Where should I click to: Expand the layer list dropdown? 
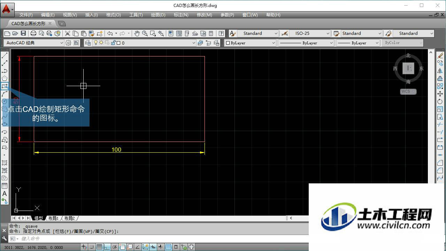[x=194, y=43]
